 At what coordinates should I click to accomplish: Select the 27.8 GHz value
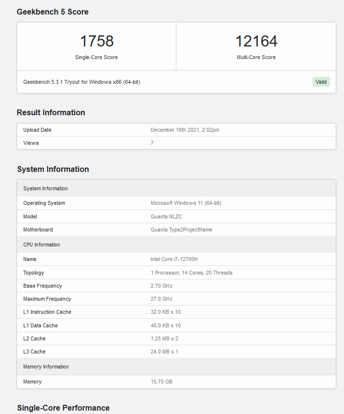161,299
